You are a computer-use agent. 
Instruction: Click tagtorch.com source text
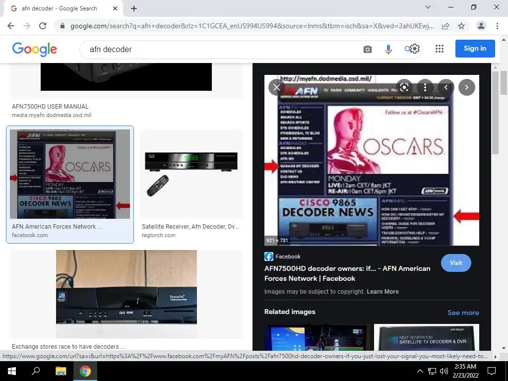[x=158, y=235]
